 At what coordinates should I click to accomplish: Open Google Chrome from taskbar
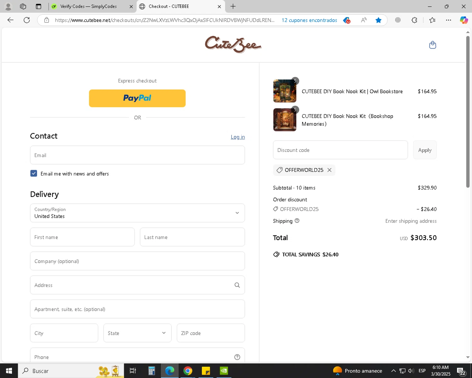pos(188,371)
